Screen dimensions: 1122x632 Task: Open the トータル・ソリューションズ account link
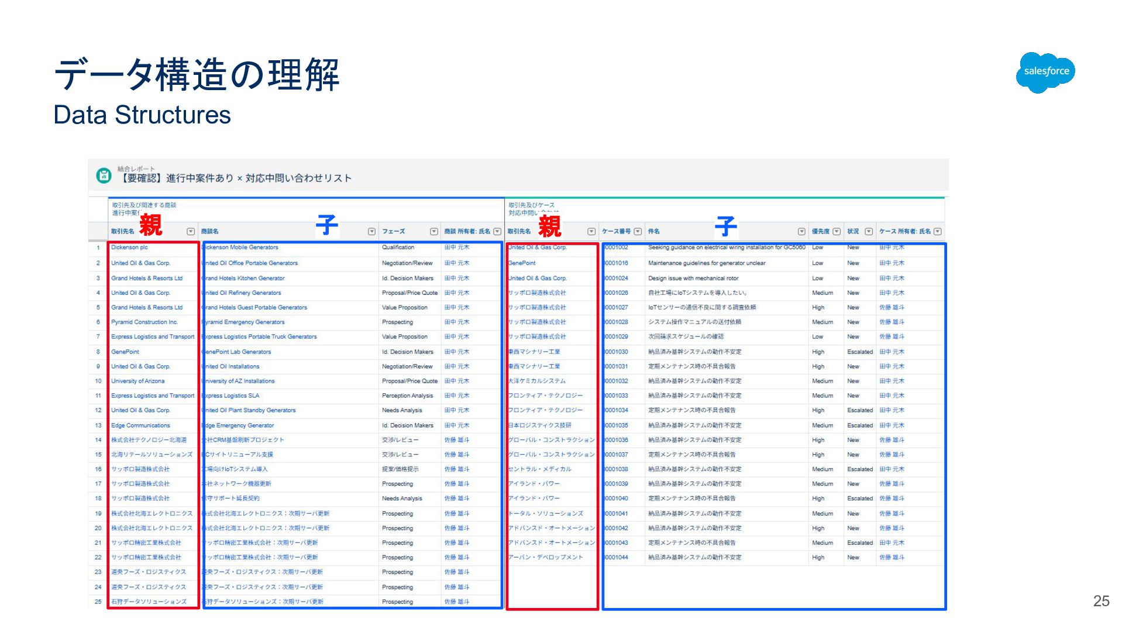tap(546, 514)
